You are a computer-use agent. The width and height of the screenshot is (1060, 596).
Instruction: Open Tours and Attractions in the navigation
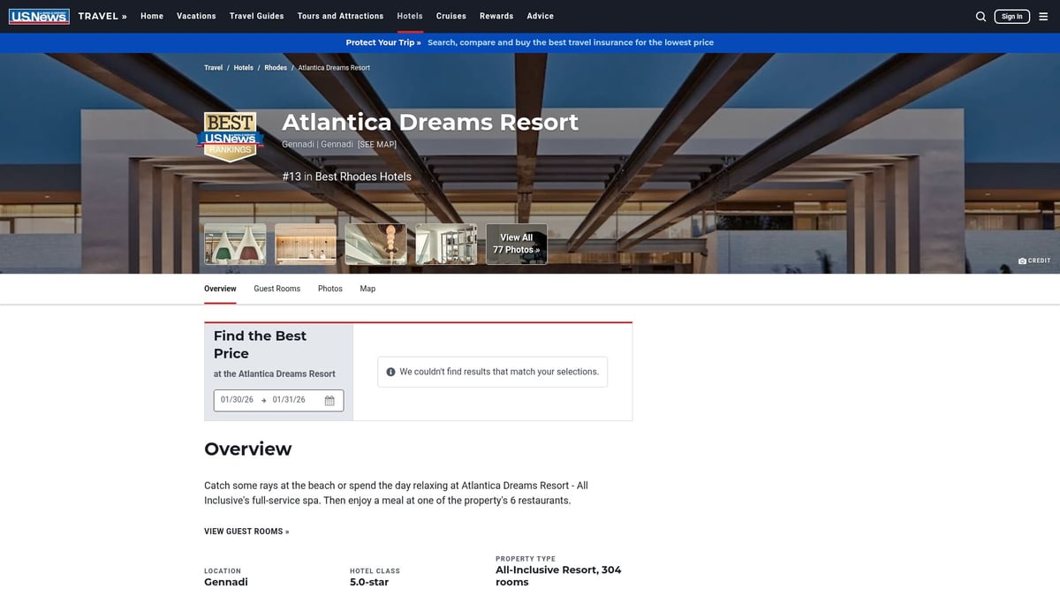pyautogui.click(x=340, y=16)
